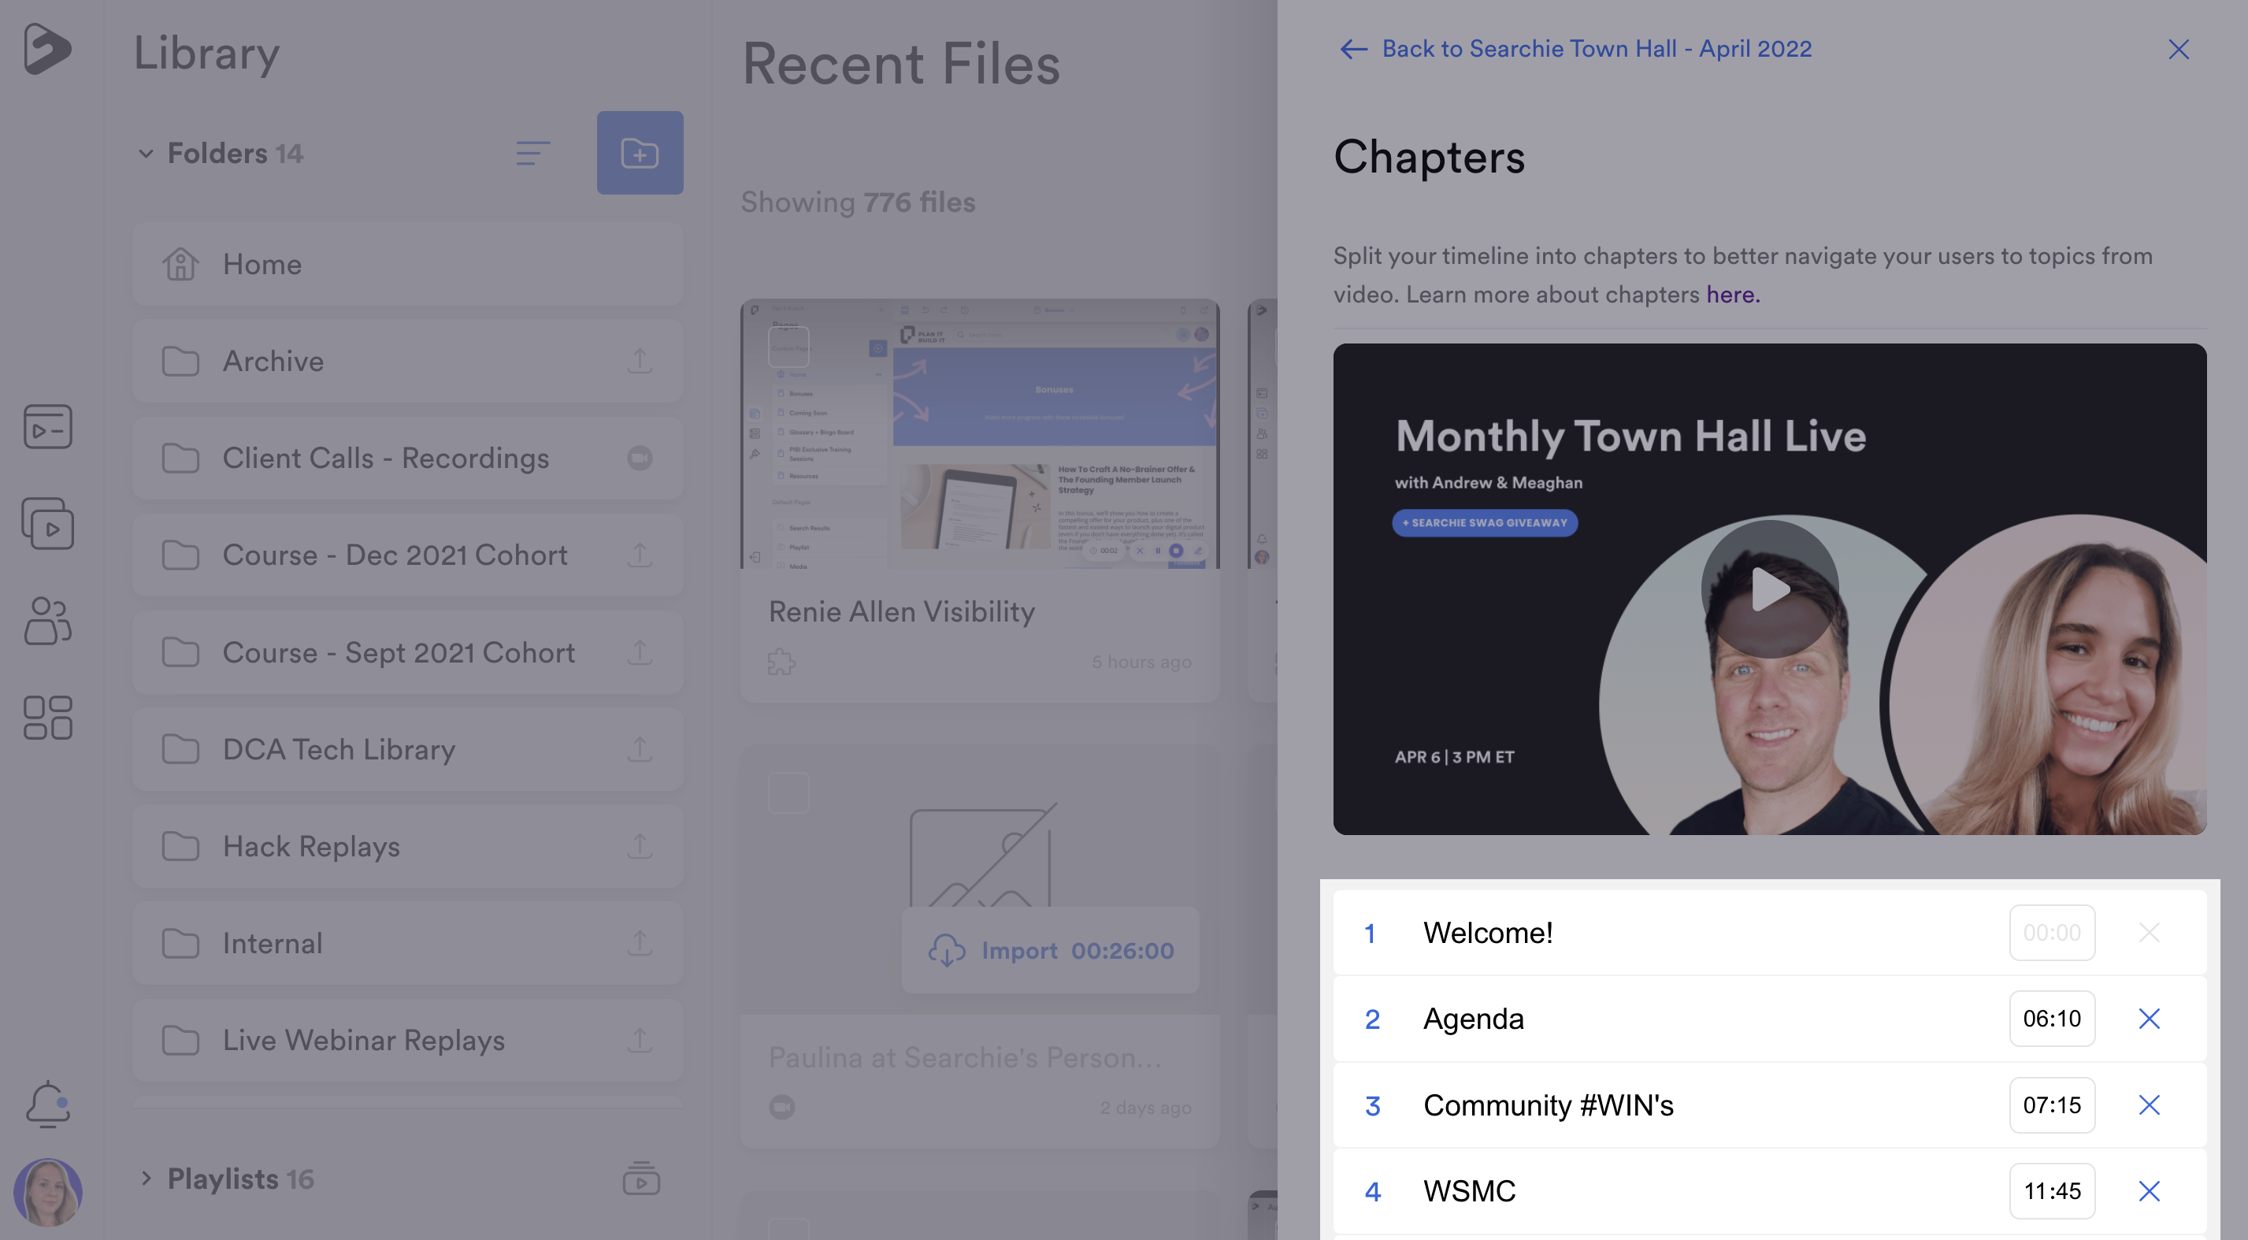Close the Chapters panel
2248x1240 pixels.
pos(2178,49)
